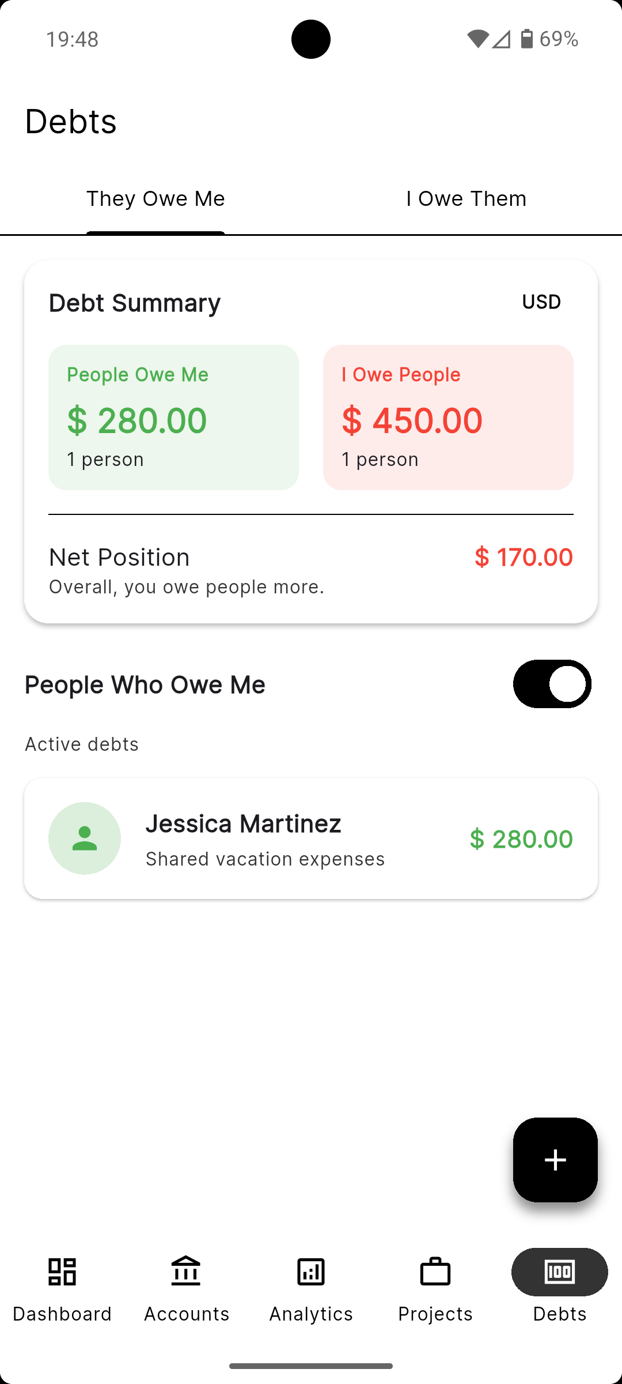Tap Jessica Martinez's avatar icon
The height and width of the screenshot is (1384, 622).
85,838
